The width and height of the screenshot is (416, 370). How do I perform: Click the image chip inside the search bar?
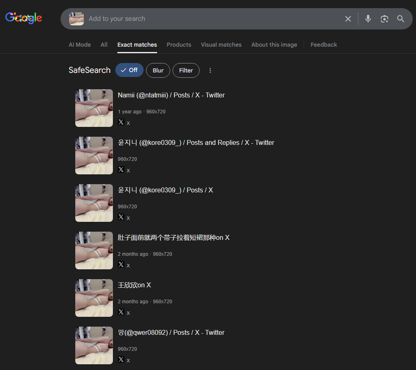point(76,19)
